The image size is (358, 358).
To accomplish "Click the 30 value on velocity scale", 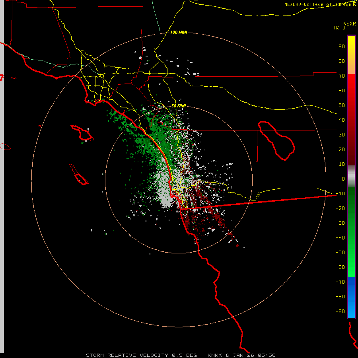I will click(342, 135).
